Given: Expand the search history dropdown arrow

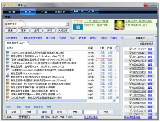Looking at the screenshot, I should (x=67, y=24).
